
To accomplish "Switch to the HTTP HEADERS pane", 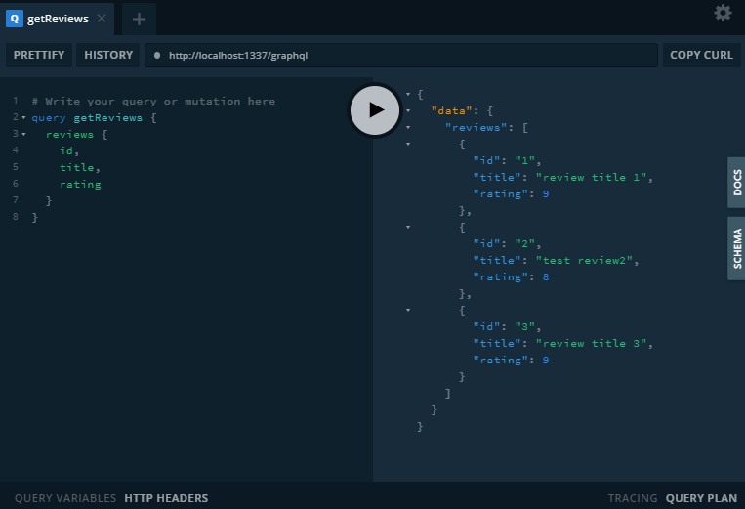I will [166, 498].
